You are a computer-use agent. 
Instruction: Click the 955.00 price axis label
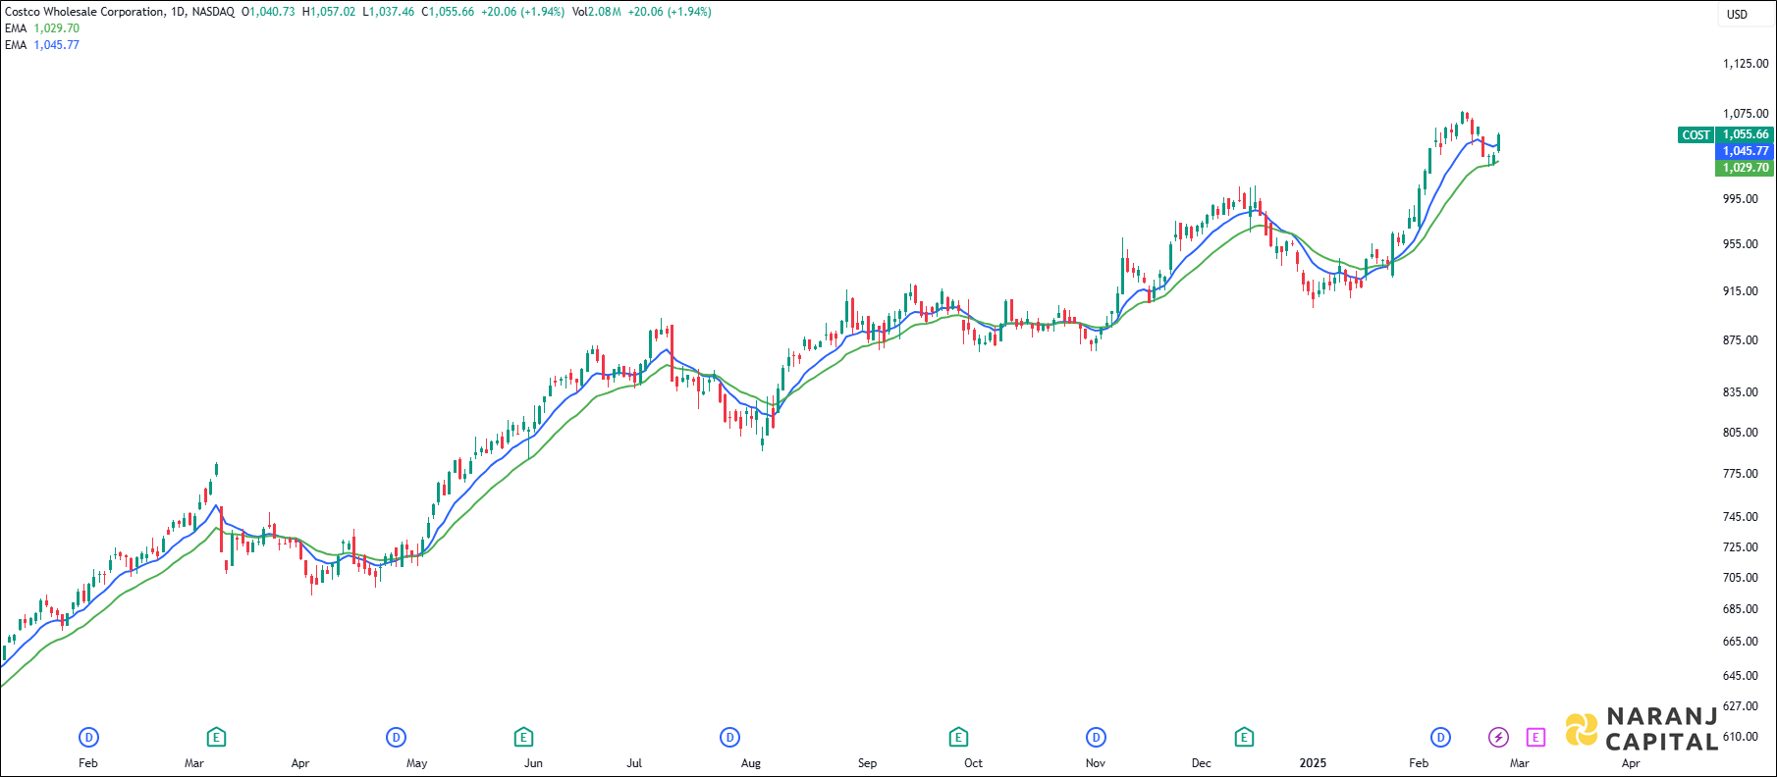click(1741, 244)
